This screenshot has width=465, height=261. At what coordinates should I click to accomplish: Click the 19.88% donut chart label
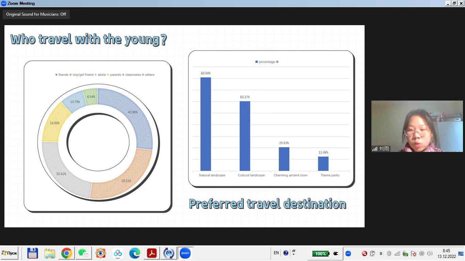click(54, 123)
